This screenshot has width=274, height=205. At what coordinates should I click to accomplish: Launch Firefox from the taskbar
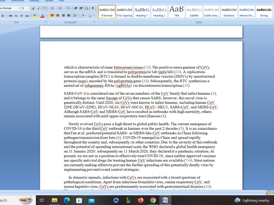141,200
